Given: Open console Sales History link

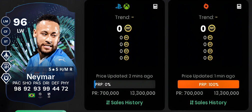Looking at the screenshot, I should pyautogui.click(x=124, y=103).
